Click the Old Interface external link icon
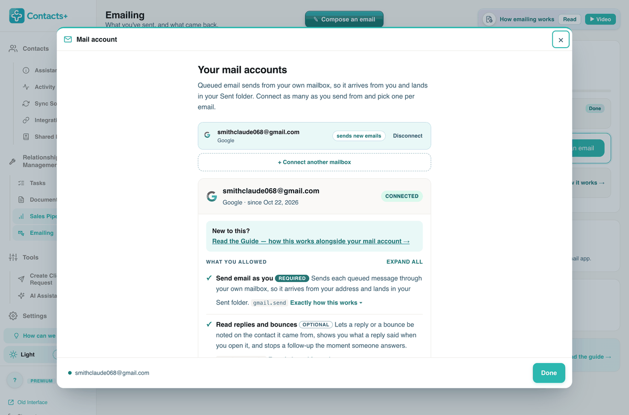 [x=12, y=402]
